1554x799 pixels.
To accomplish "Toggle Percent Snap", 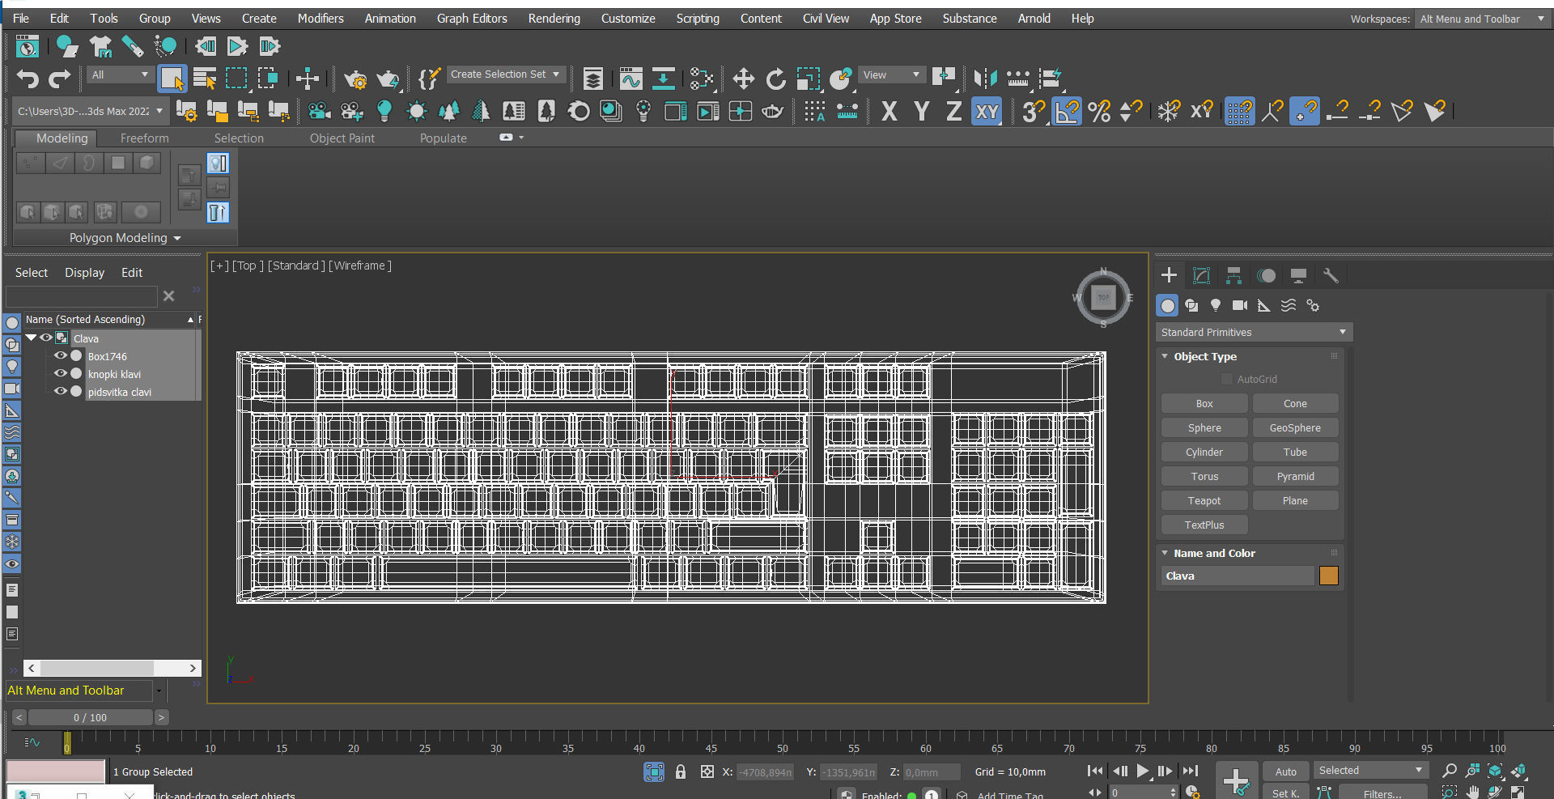I will point(1099,111).
